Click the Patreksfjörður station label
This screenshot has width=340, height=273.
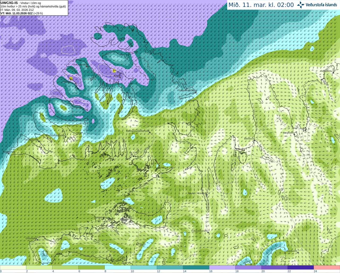click(x=31, y=139)
